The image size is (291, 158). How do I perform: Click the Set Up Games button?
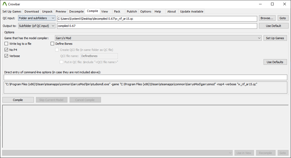(x=275, y=38)
